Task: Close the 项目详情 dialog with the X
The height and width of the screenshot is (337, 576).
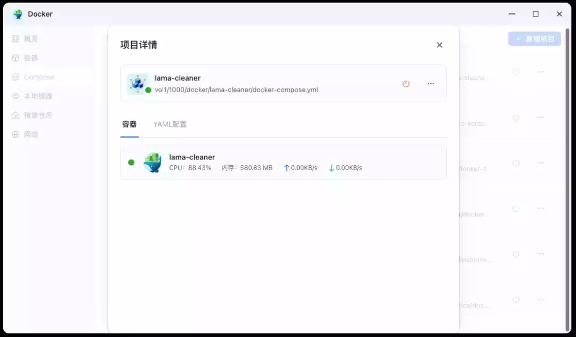Action: 439,45
